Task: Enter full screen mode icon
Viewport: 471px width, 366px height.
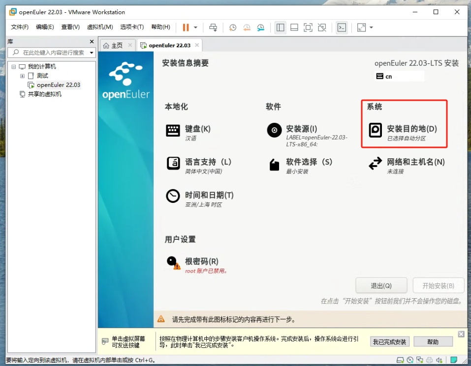Action: click(x=308, y=28)
